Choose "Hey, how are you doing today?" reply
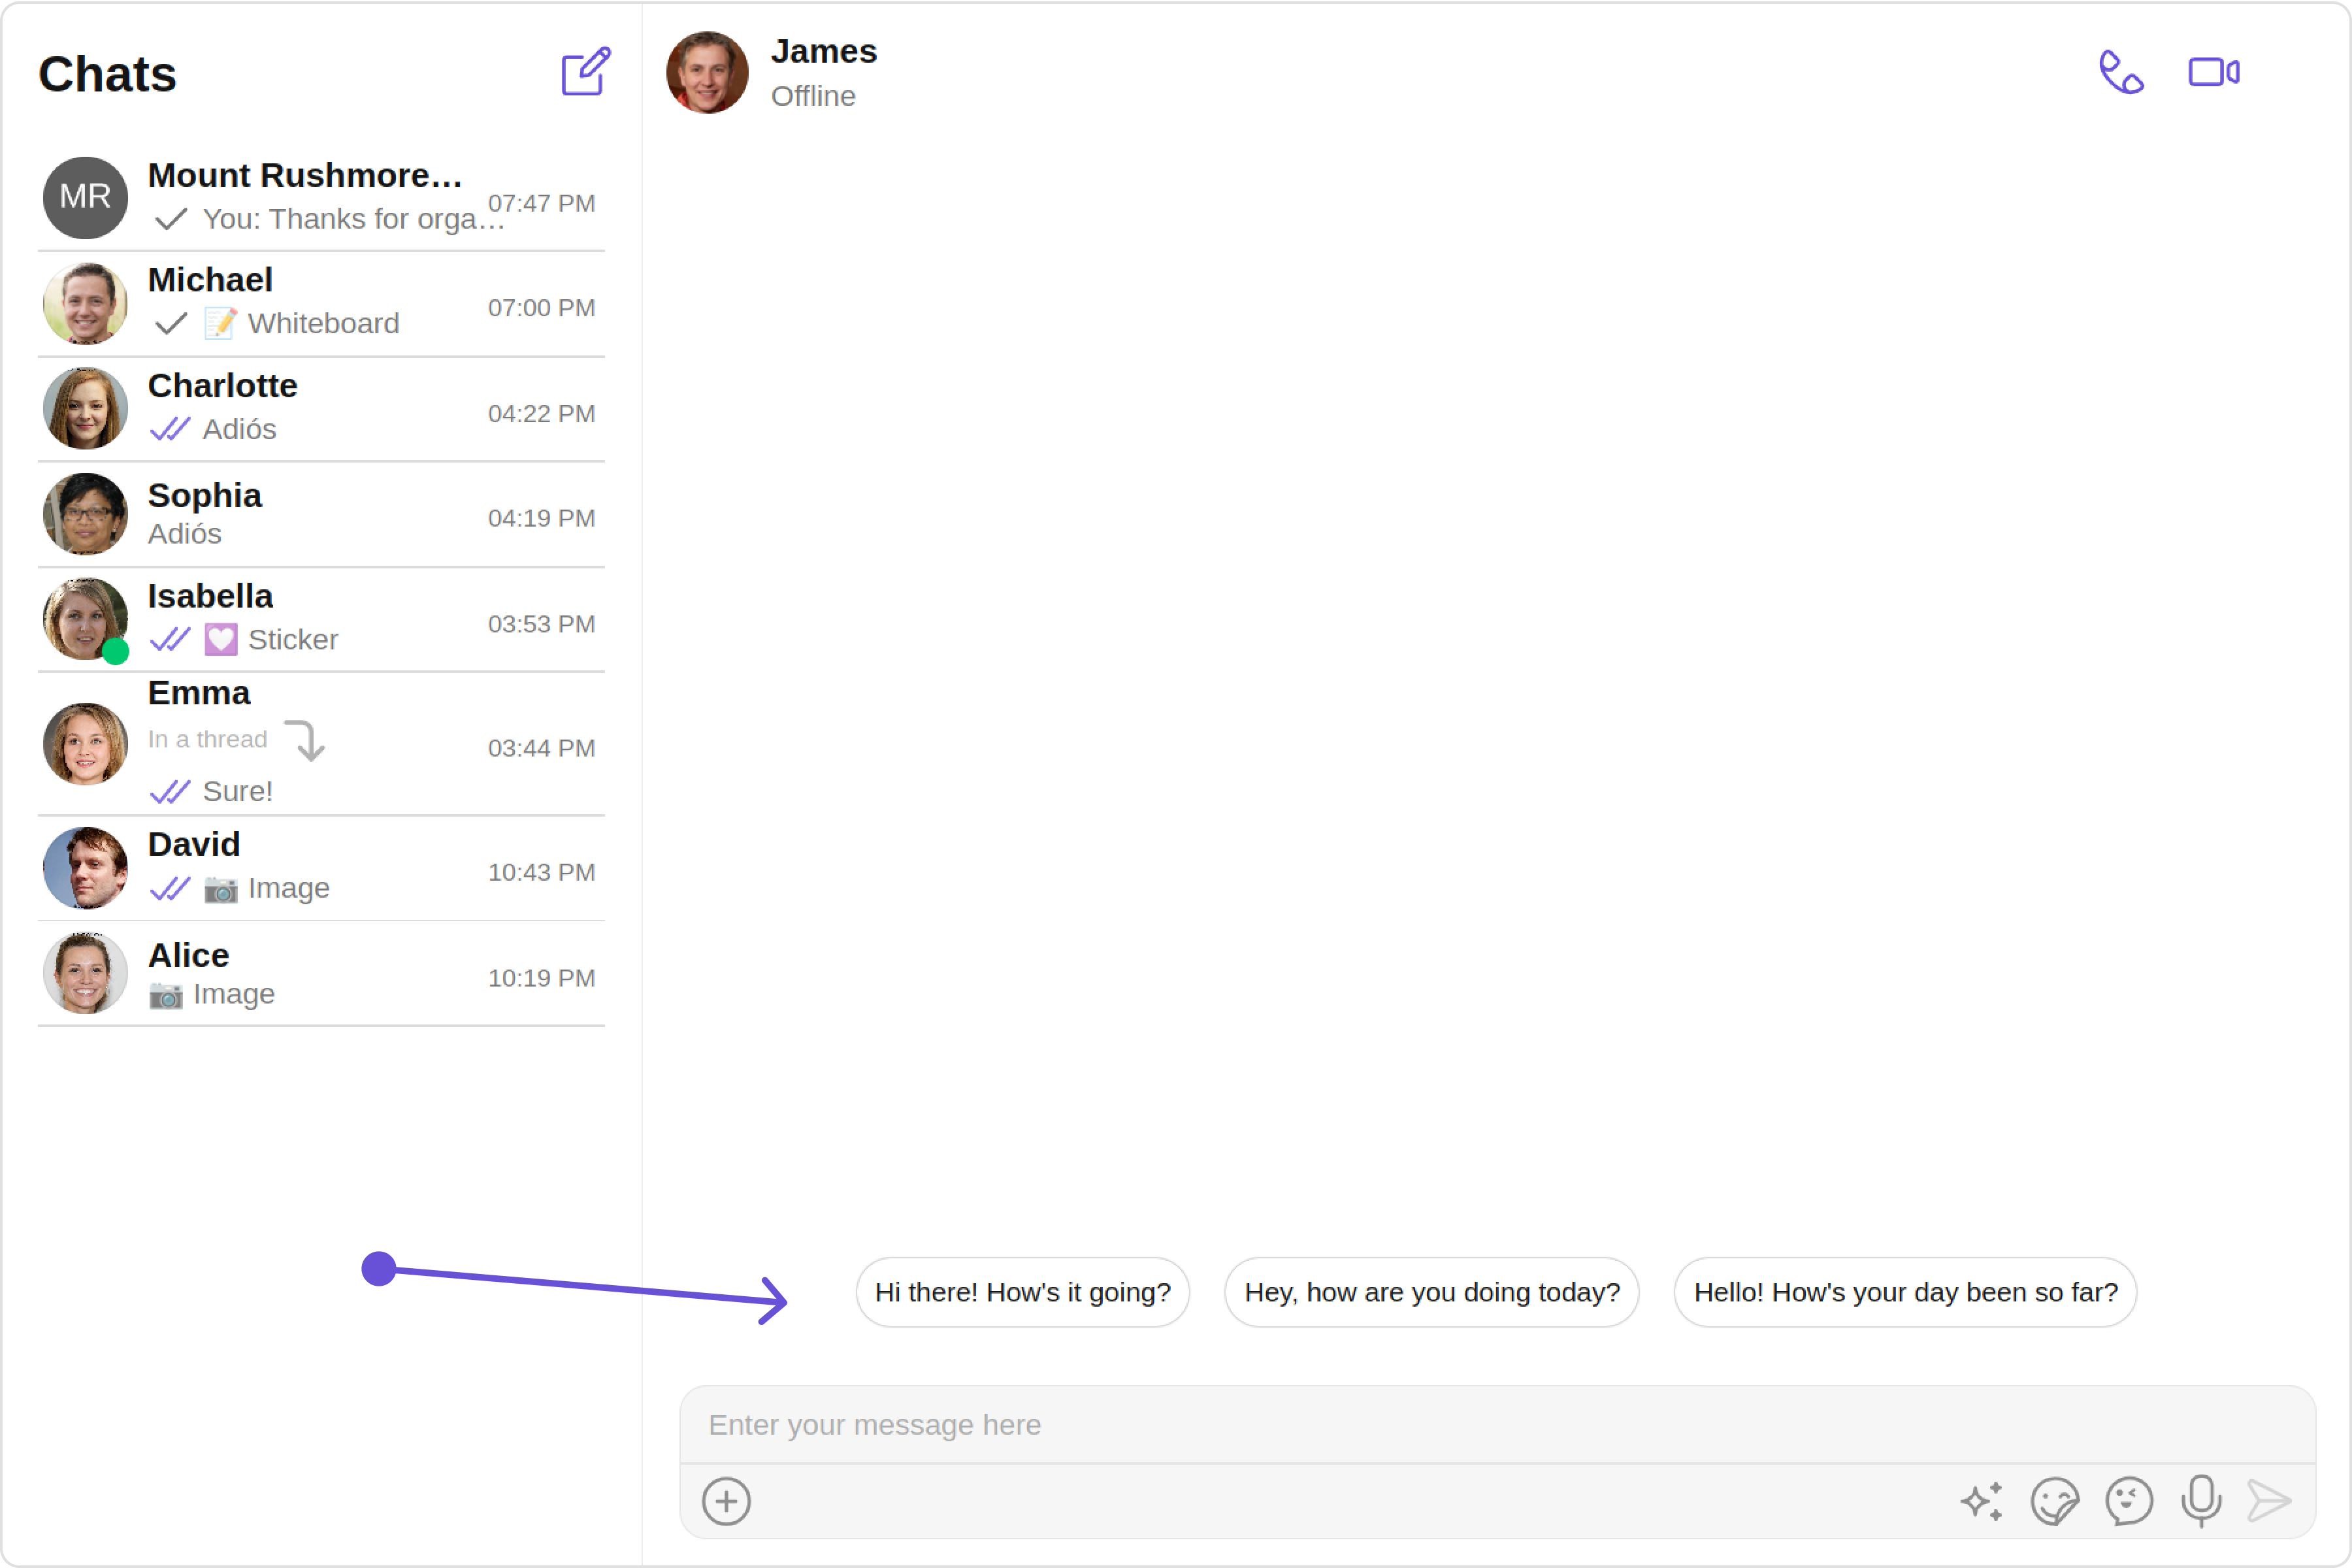This screenshot has height=1568, width=2352. [x=1431, y=1292]
